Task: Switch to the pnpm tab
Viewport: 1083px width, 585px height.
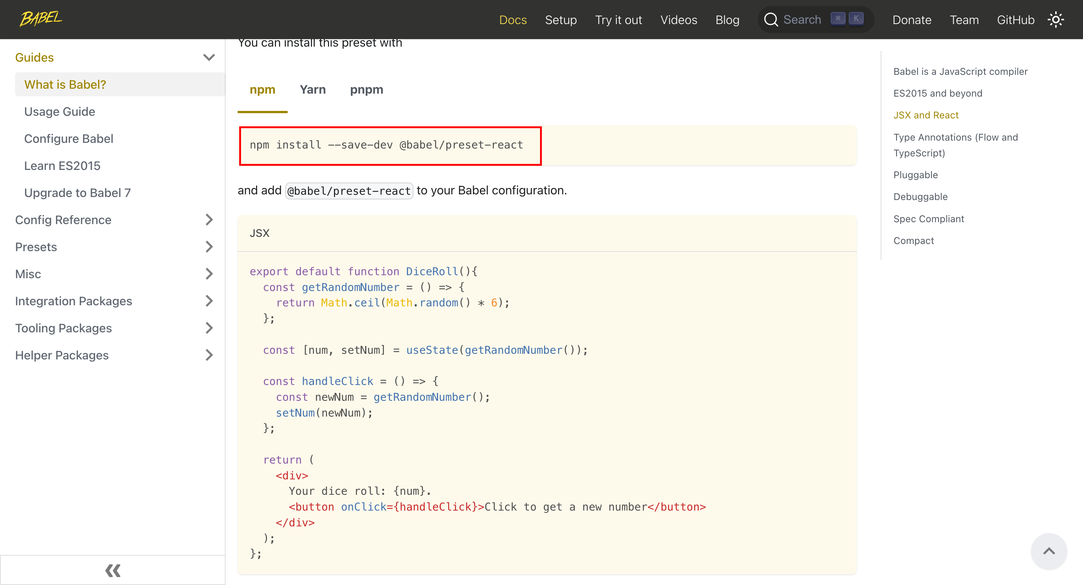Action: click(366, 90)
